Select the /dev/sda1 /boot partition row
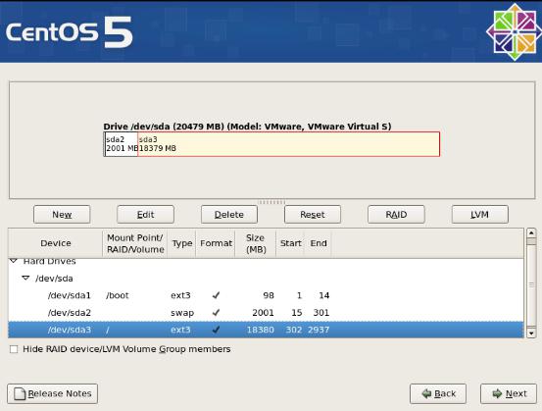Viewport: 542px width, 411px height. click(266, 295)
